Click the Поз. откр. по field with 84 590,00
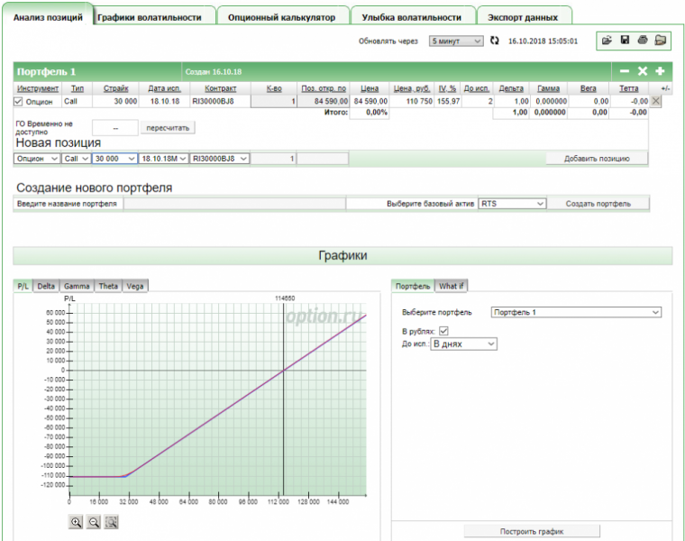The height and width of the screenshot is (541, 685). coord(324,101)
